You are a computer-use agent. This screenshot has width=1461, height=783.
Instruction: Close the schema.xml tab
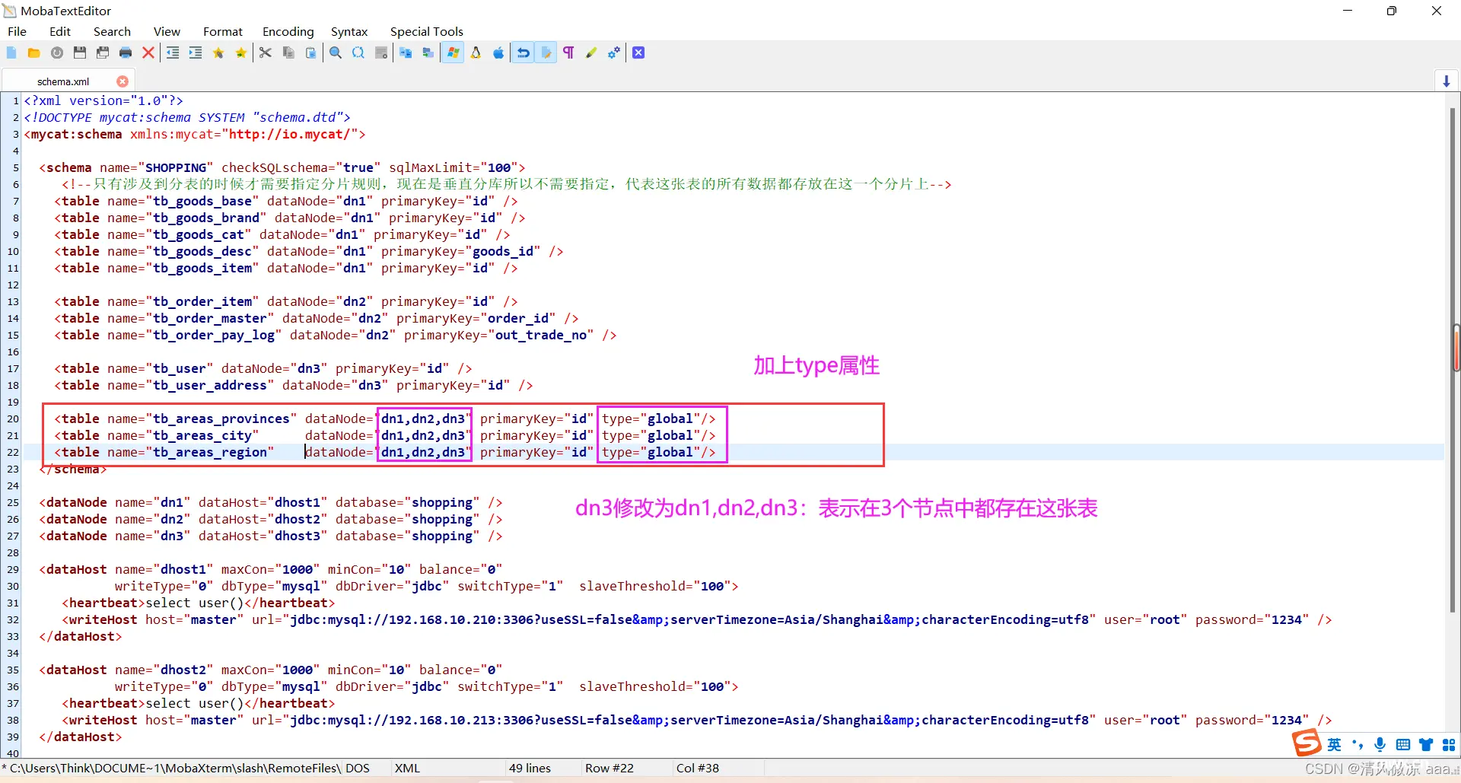click(x=123, y=81)
